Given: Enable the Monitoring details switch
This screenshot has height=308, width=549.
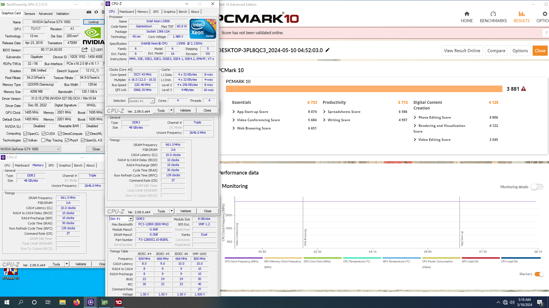Looking at the screenshot, I should point(537,187).
